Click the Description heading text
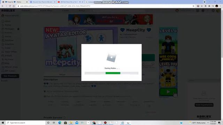 [51, 80]
